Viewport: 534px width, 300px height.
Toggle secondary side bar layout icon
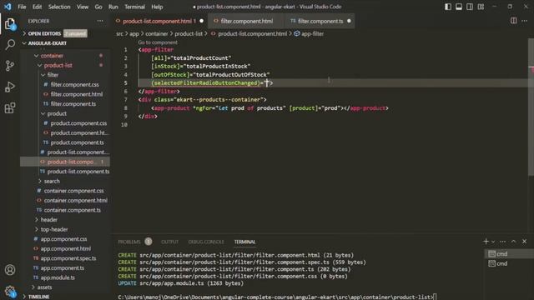[470, 7]
